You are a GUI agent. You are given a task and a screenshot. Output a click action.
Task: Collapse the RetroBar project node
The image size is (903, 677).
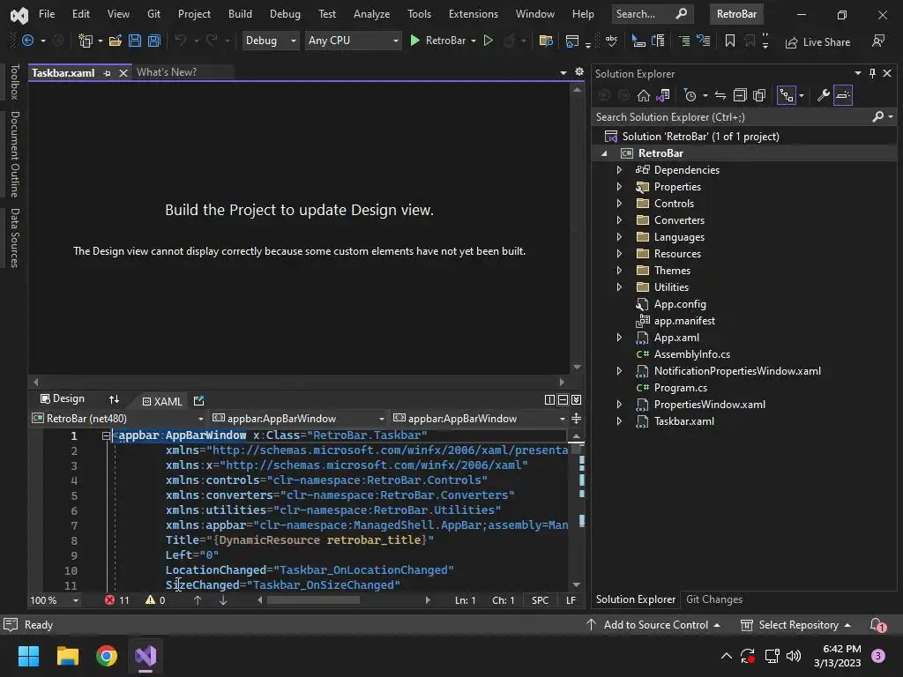(604, 153)
